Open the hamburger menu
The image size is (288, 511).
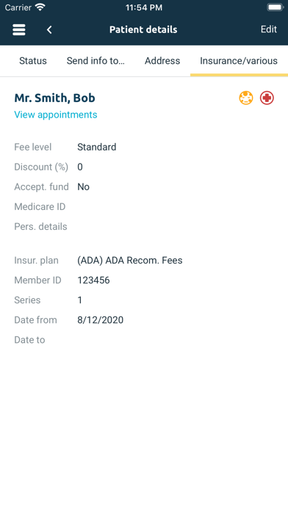(19, 29)
